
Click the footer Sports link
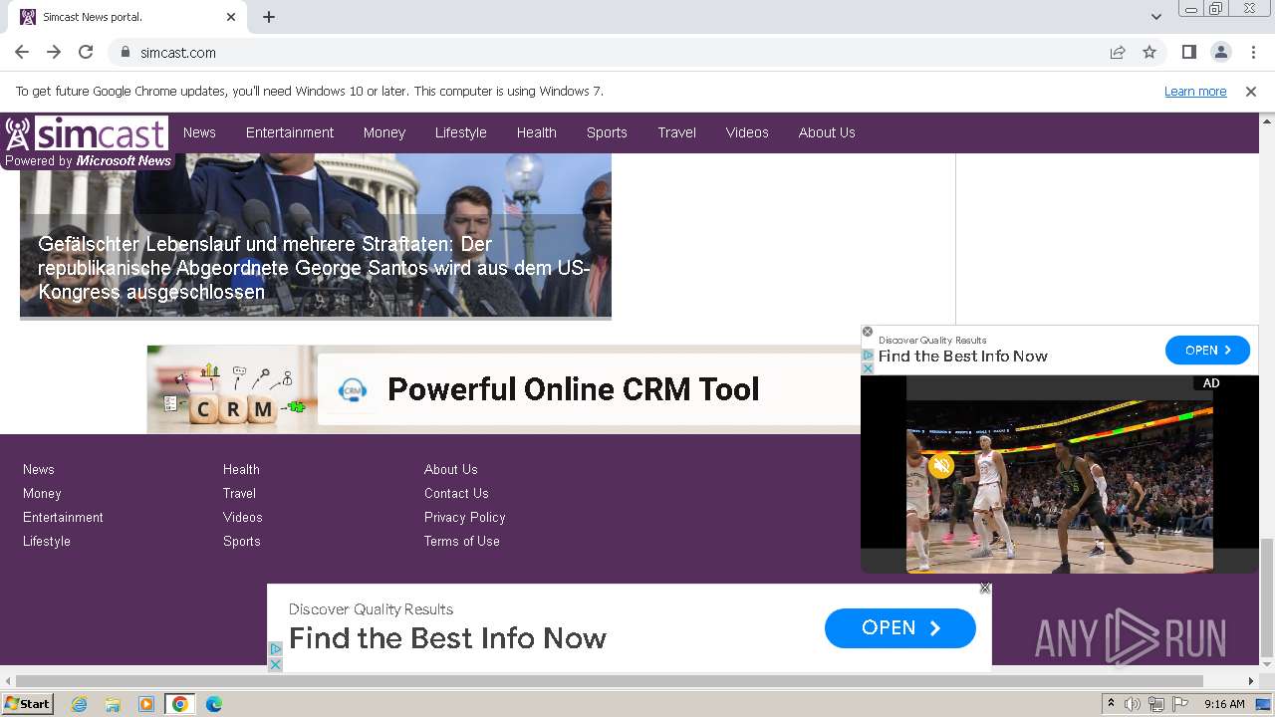[x=242, y=541]
